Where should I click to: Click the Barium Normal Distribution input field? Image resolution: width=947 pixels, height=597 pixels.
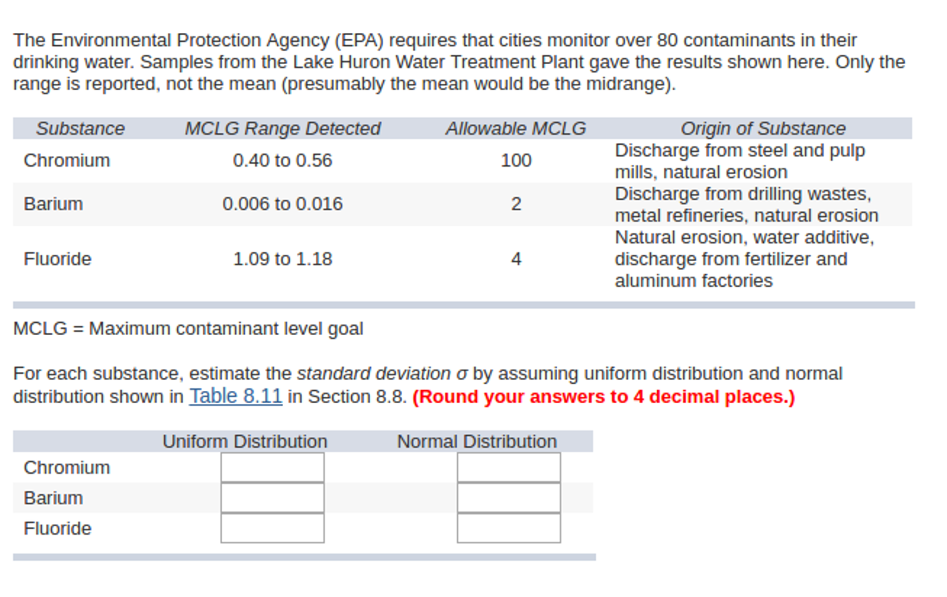click(508, 498)
